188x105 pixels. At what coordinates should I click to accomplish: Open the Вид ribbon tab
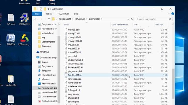click(x=76, y=14)
